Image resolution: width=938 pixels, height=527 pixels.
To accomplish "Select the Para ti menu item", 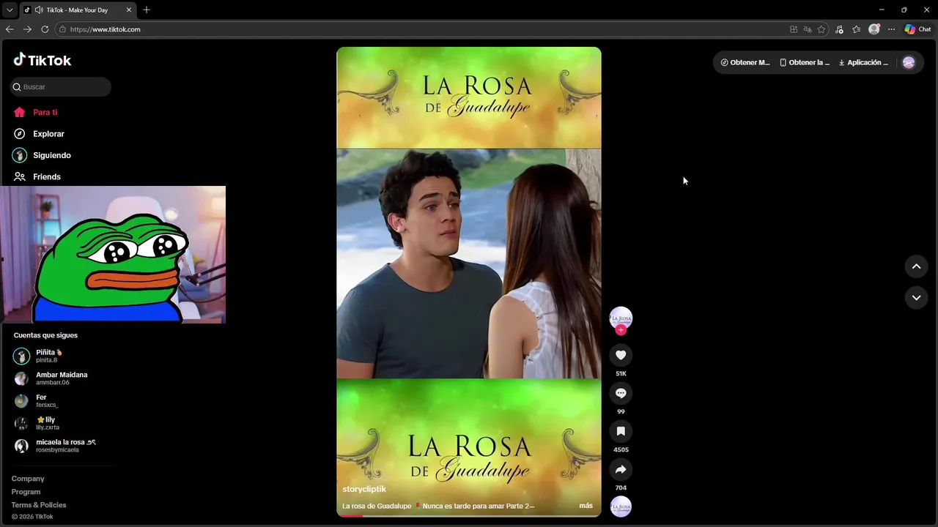I will pos(45,112).
